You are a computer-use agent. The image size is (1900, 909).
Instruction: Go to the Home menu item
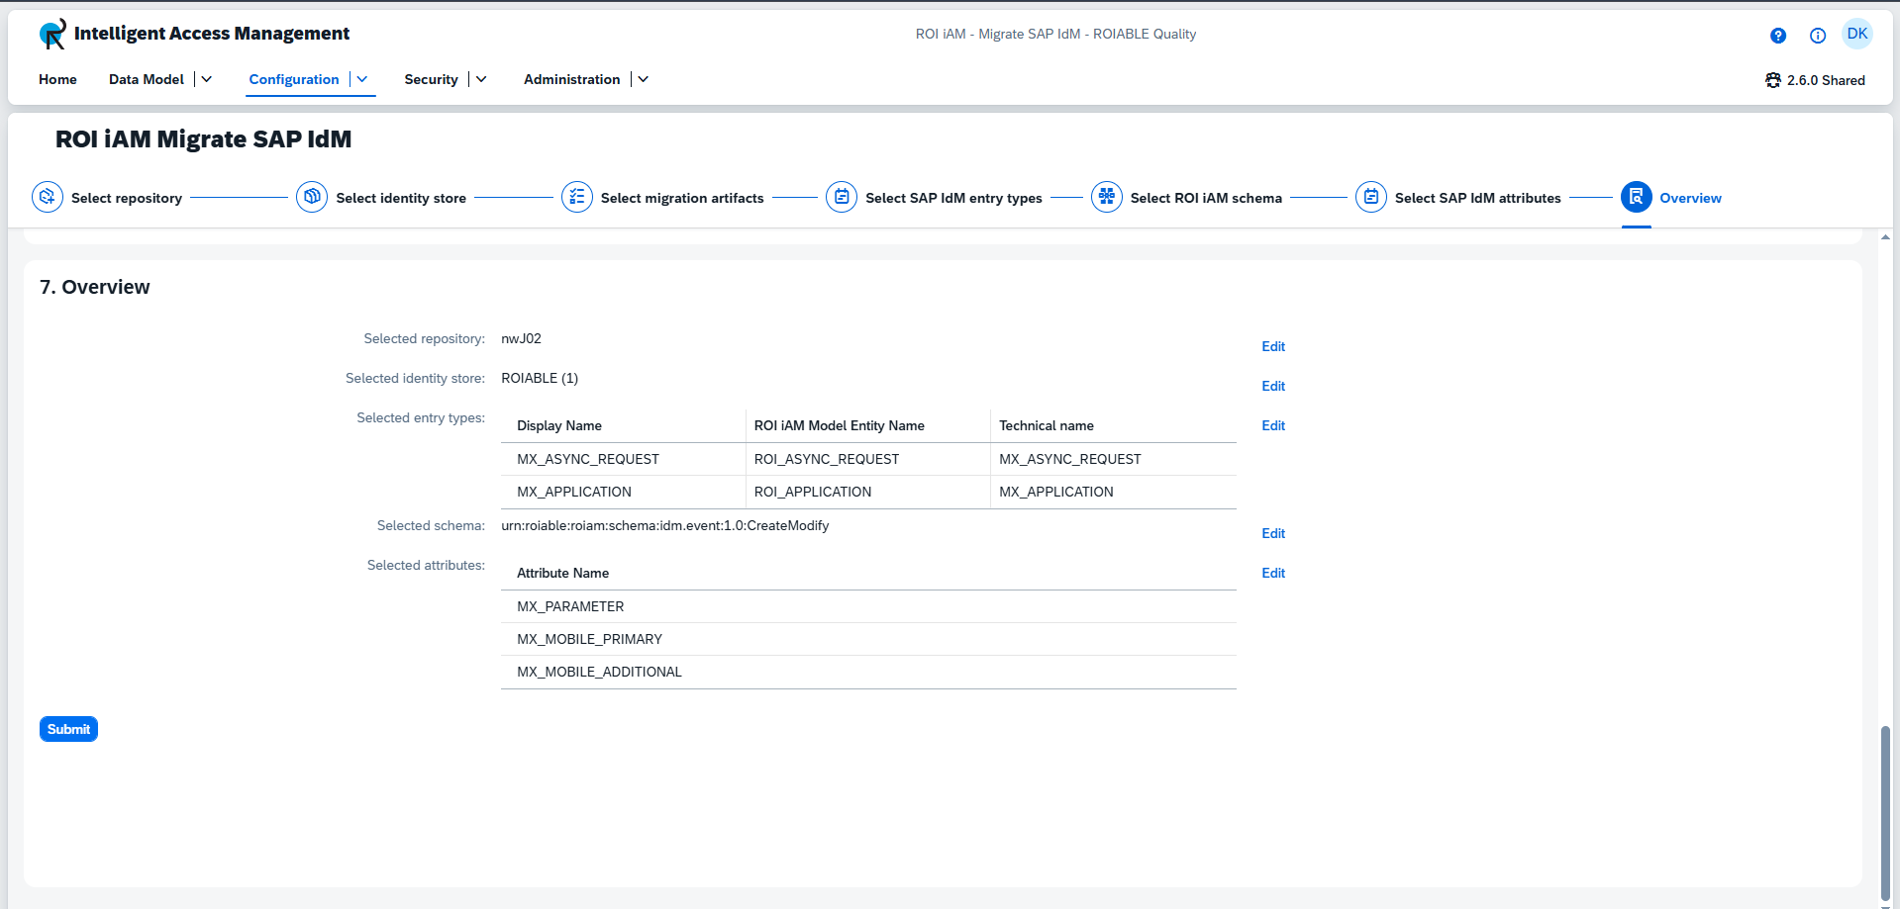pyautogui.click(x=57, y=79)
